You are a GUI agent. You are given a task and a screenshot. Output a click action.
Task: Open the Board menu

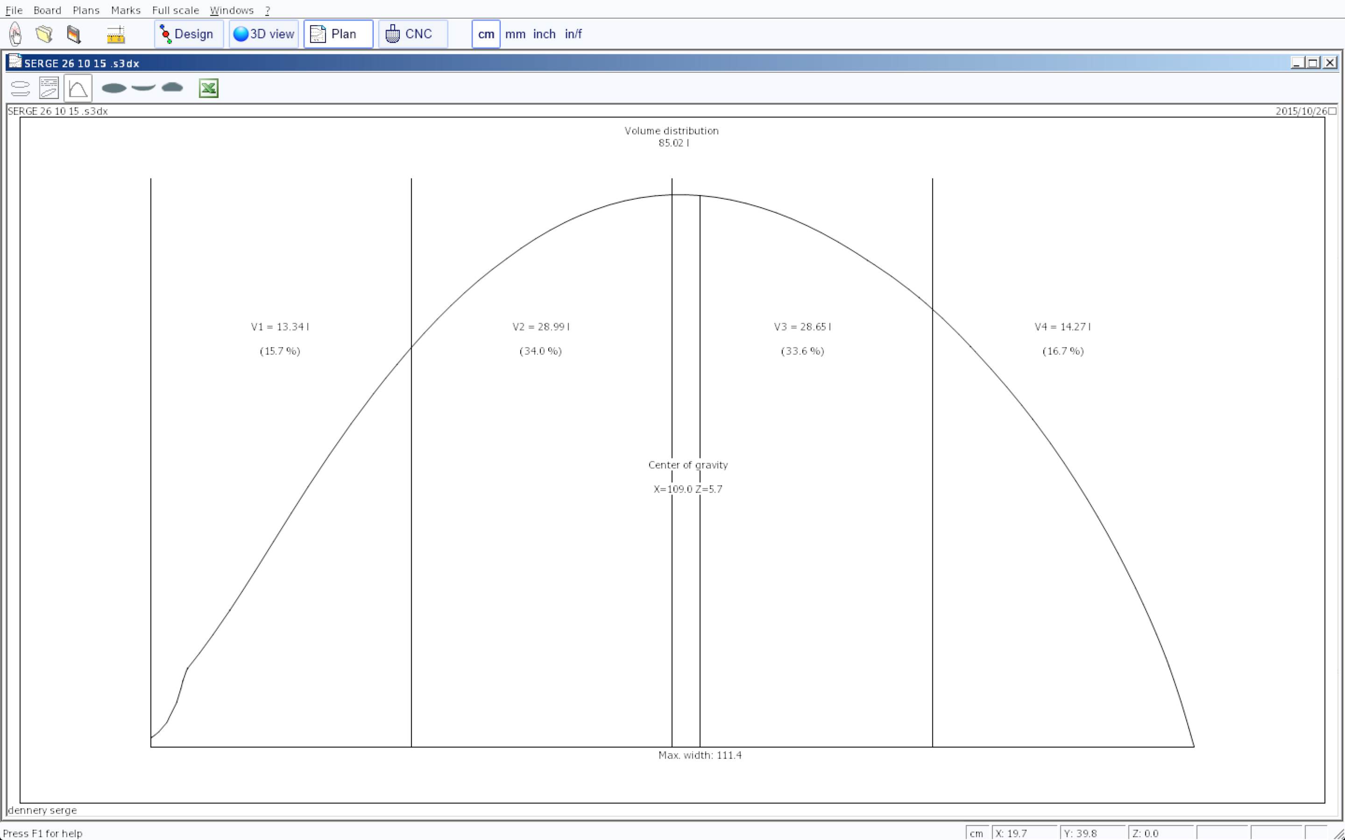pyautogui.click(x=47, y=10)
